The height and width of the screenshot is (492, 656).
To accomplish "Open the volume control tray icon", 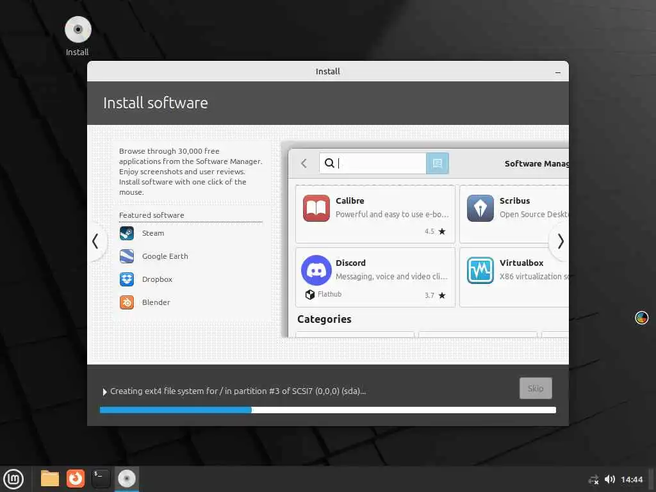I will pyautogui.click(x=610, y=479).
